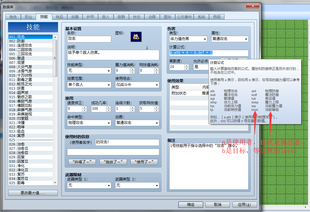Open the 状态 tab
Screen dimensions: 310x212
coord(136,17)
